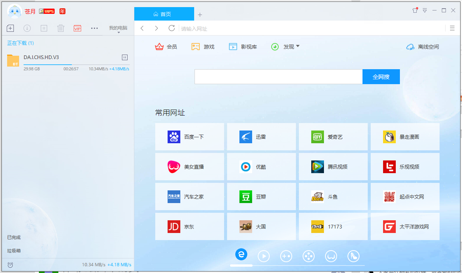The width and height of the screenshot is (462, 273).
Task: Click the 全网搜 search button
Action: coord(381,77)
